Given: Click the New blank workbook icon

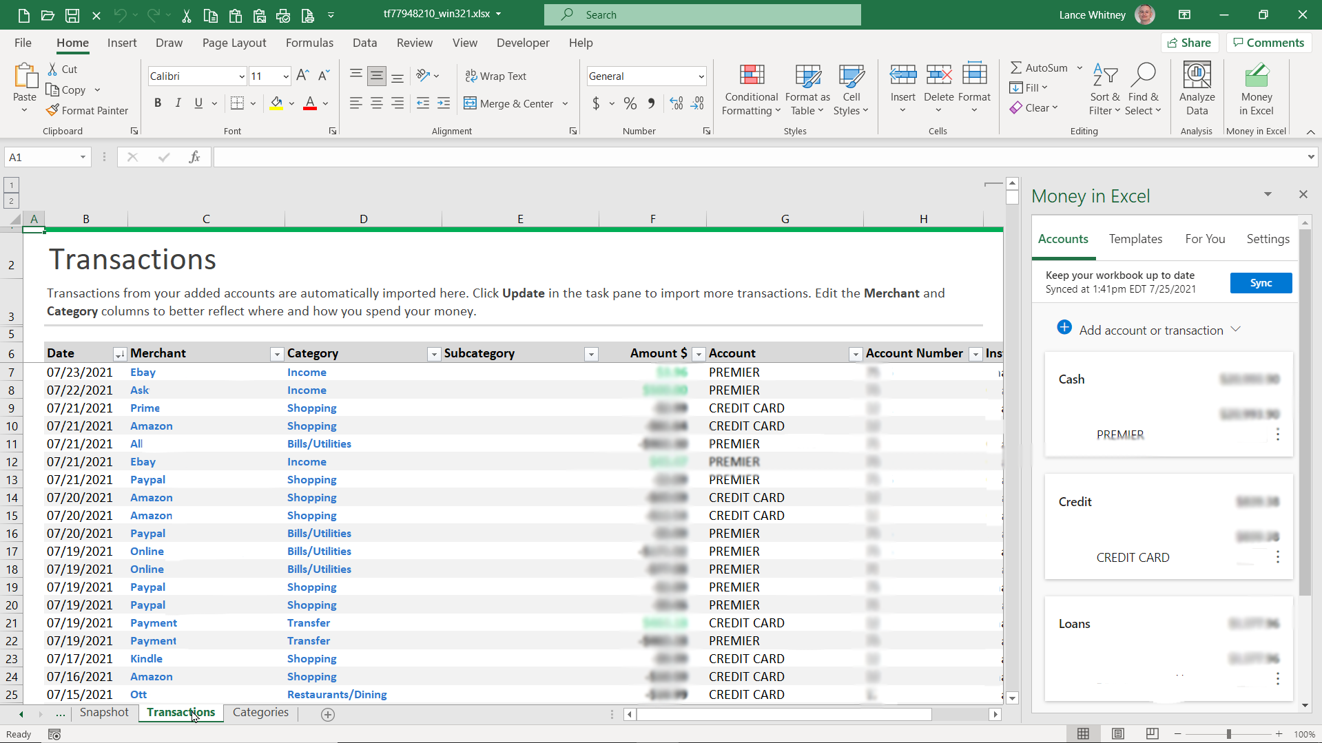Looking at the screenshot, I should (x=23, y=14).
